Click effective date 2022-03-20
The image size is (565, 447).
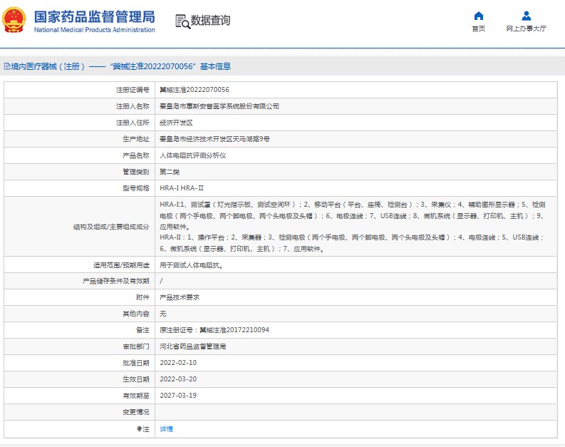click(x=178, y=379)
